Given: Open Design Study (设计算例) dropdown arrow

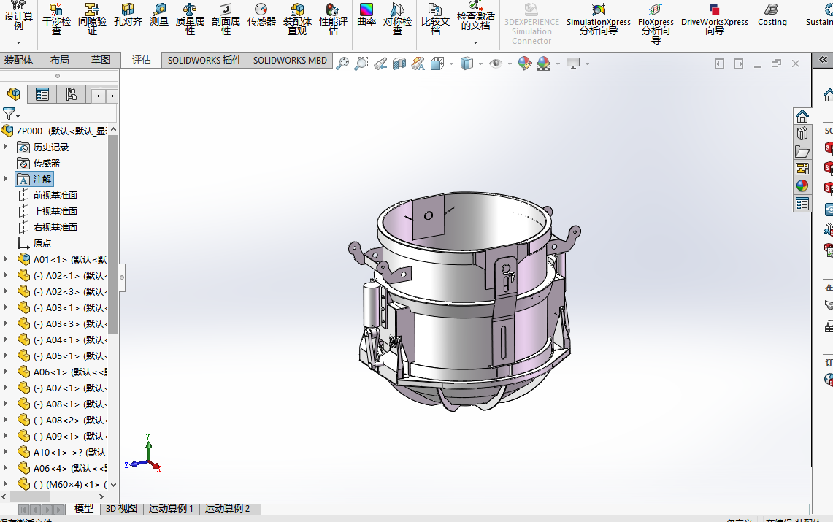Looking at the screenshot, I should 18,42.
